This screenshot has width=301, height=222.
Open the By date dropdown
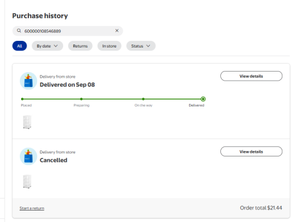(x=48, y=46)
